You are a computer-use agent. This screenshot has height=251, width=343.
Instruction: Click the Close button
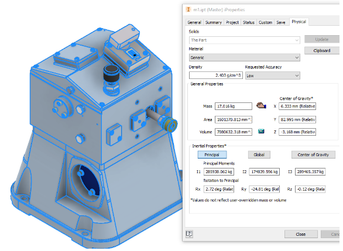click(x=301, y=234)
